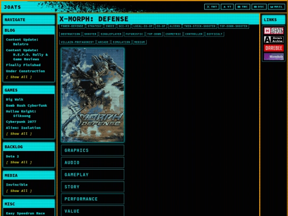The height and width of the screenshot is (216, 288).
Task: Click the JOATS site logo
Action: [12, 7]
